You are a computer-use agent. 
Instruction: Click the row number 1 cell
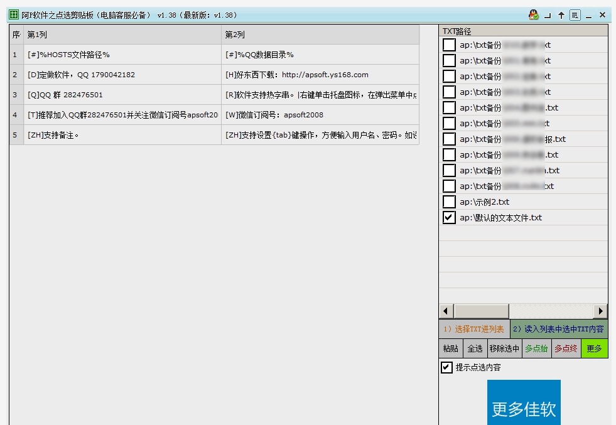[x=16, y=55]
